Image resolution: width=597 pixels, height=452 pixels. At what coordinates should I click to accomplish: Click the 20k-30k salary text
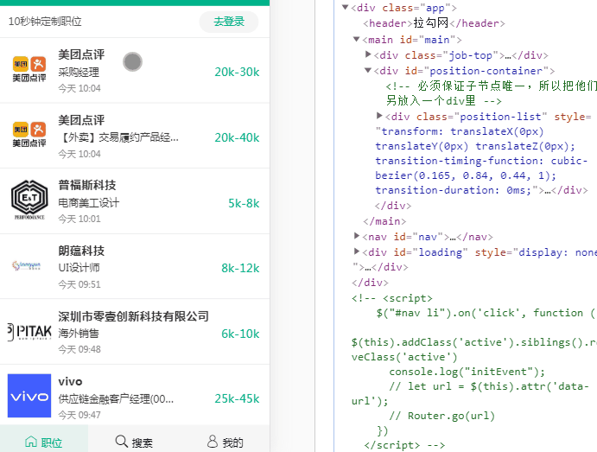(237, 72)
